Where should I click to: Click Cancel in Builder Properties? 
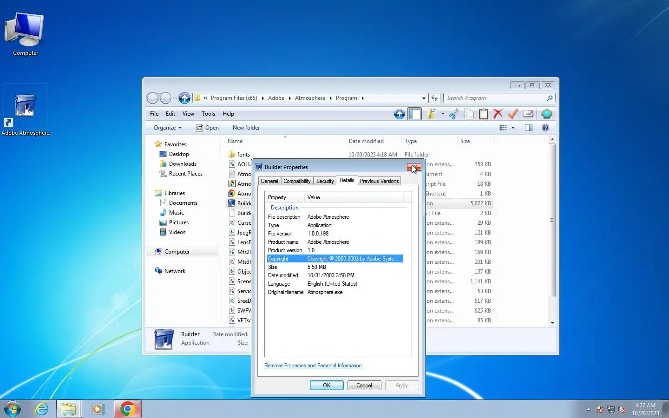(364, 385)
